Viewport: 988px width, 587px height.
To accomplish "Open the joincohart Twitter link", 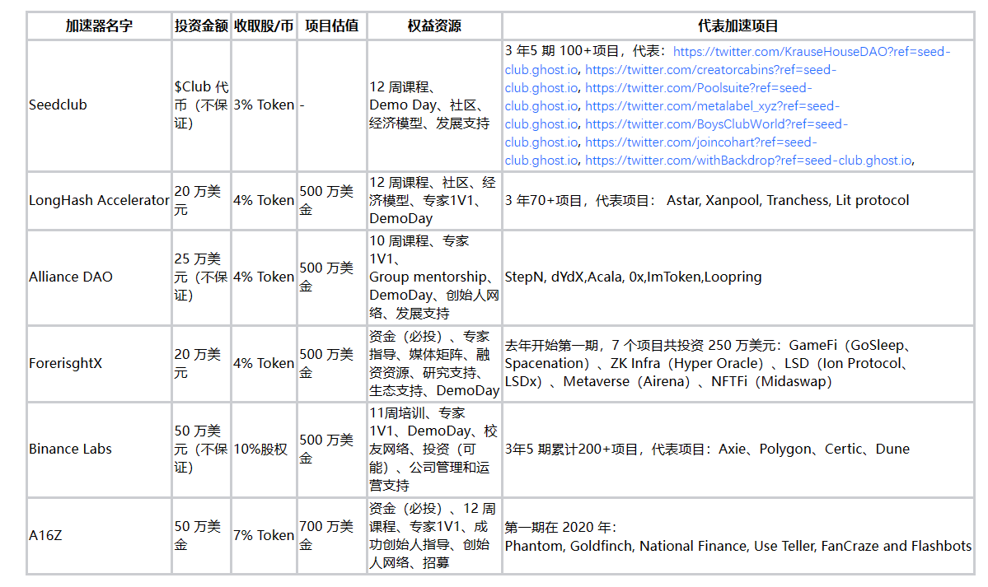I will pyautogui.click(x=701, y=142).
